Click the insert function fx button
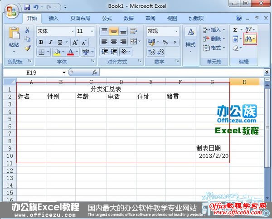 pos(95,72)
